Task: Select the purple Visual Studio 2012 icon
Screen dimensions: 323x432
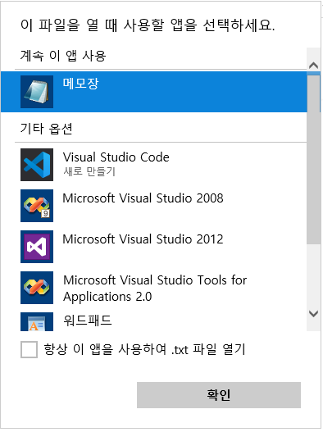Action: [x=37, y=247]
